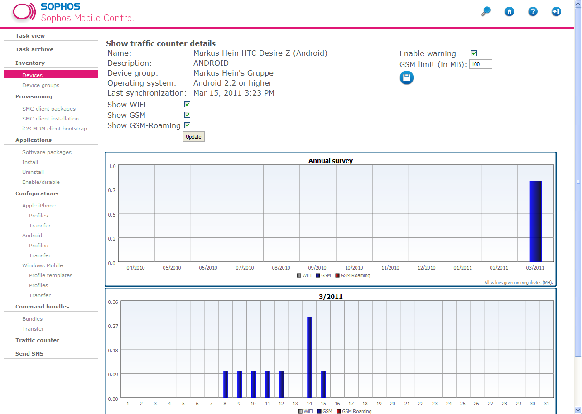Click the search magnifier icon in header

pos(486,12)
